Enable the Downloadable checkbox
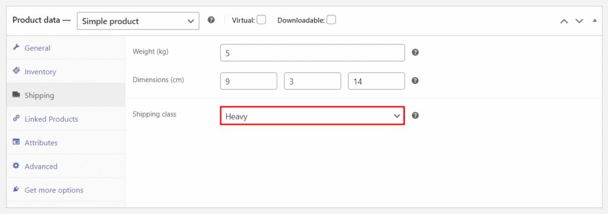This screenshot has width=608, height=214. pos(331,20)
